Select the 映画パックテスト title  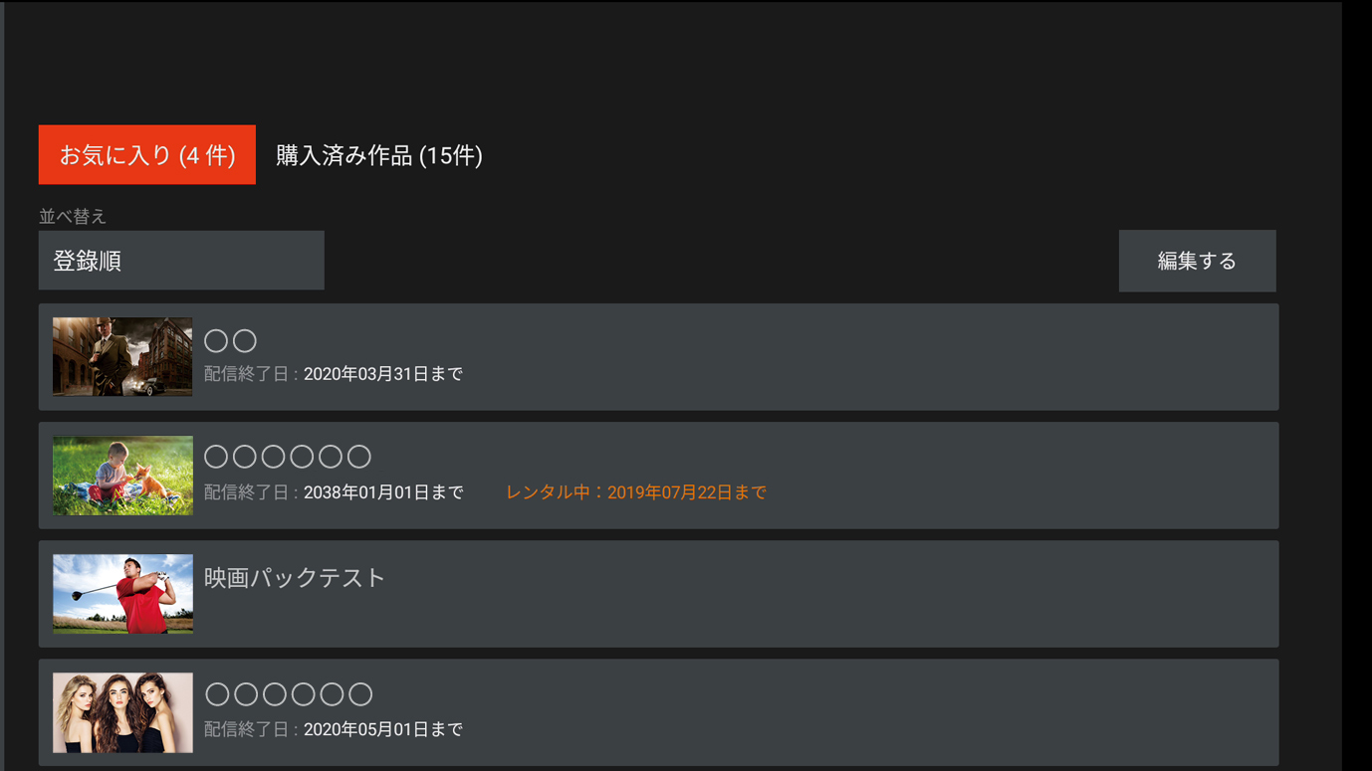click(294, 578)
